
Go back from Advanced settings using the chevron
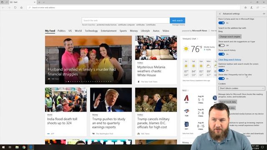(x=220, y=14)
